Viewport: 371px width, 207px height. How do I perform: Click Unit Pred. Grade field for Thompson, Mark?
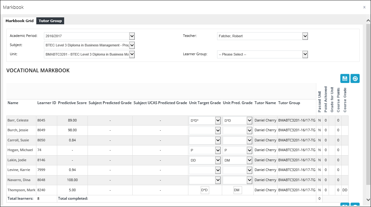pos(238,190)
